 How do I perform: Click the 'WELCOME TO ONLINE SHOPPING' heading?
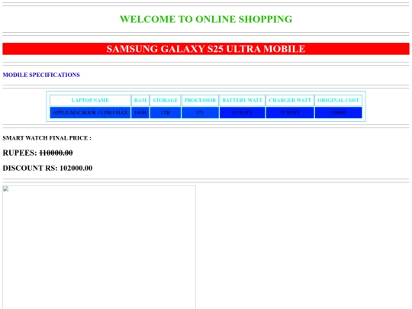206,19
